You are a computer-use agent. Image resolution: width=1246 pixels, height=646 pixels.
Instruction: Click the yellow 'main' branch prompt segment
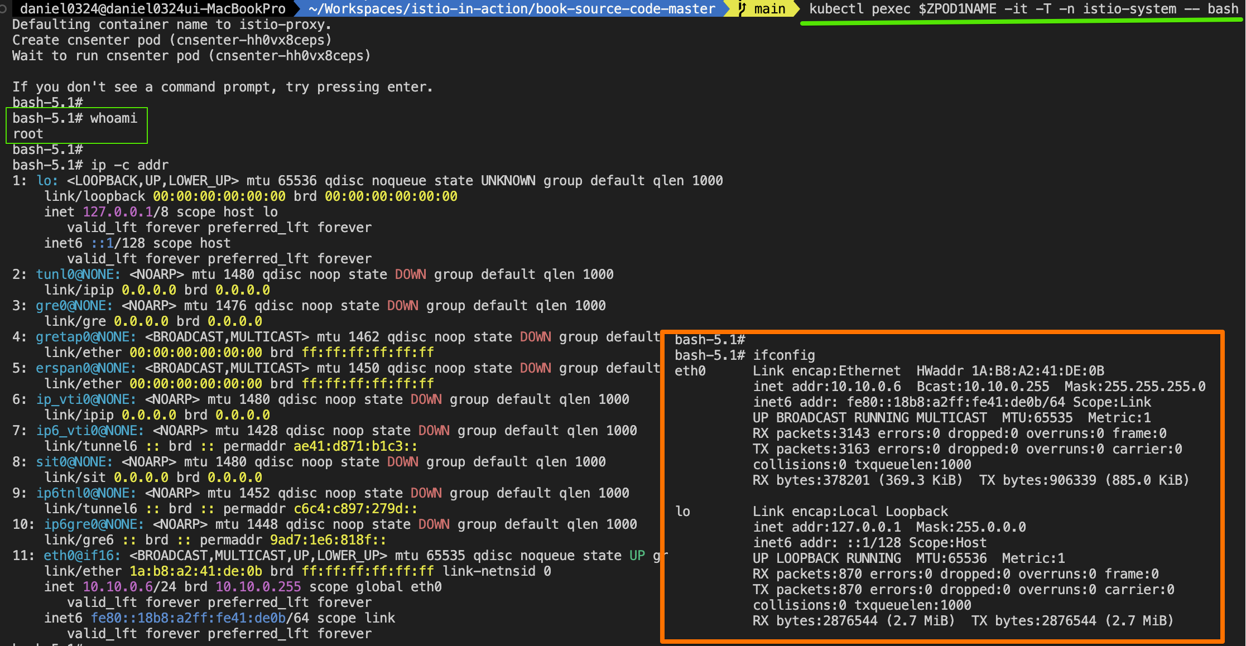[x=769, y=9]
